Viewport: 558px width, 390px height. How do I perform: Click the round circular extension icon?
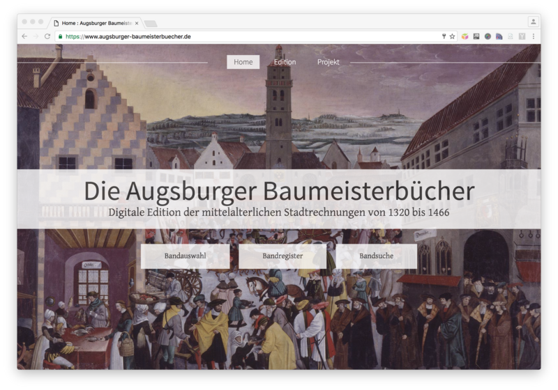(x=488, y=36)
